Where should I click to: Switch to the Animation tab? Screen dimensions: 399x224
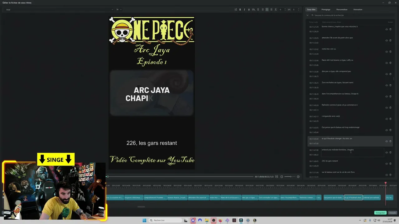click(x=358, y=9)
